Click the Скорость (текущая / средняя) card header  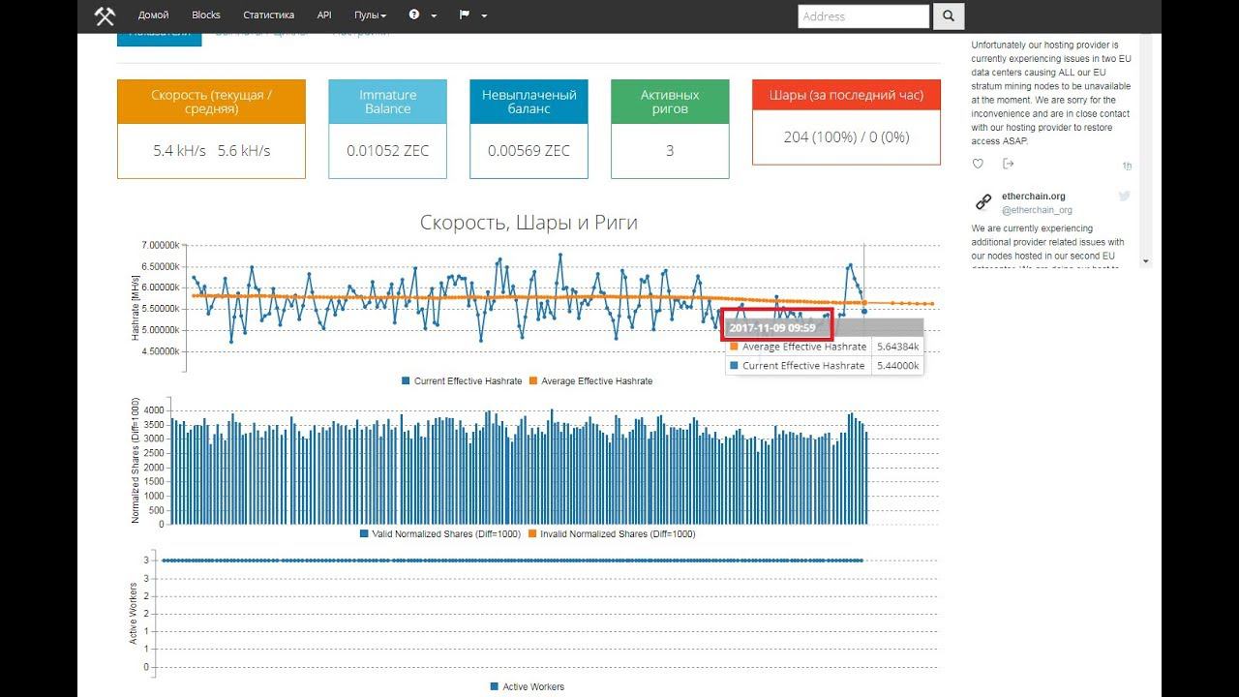click(x=211, y=102)
